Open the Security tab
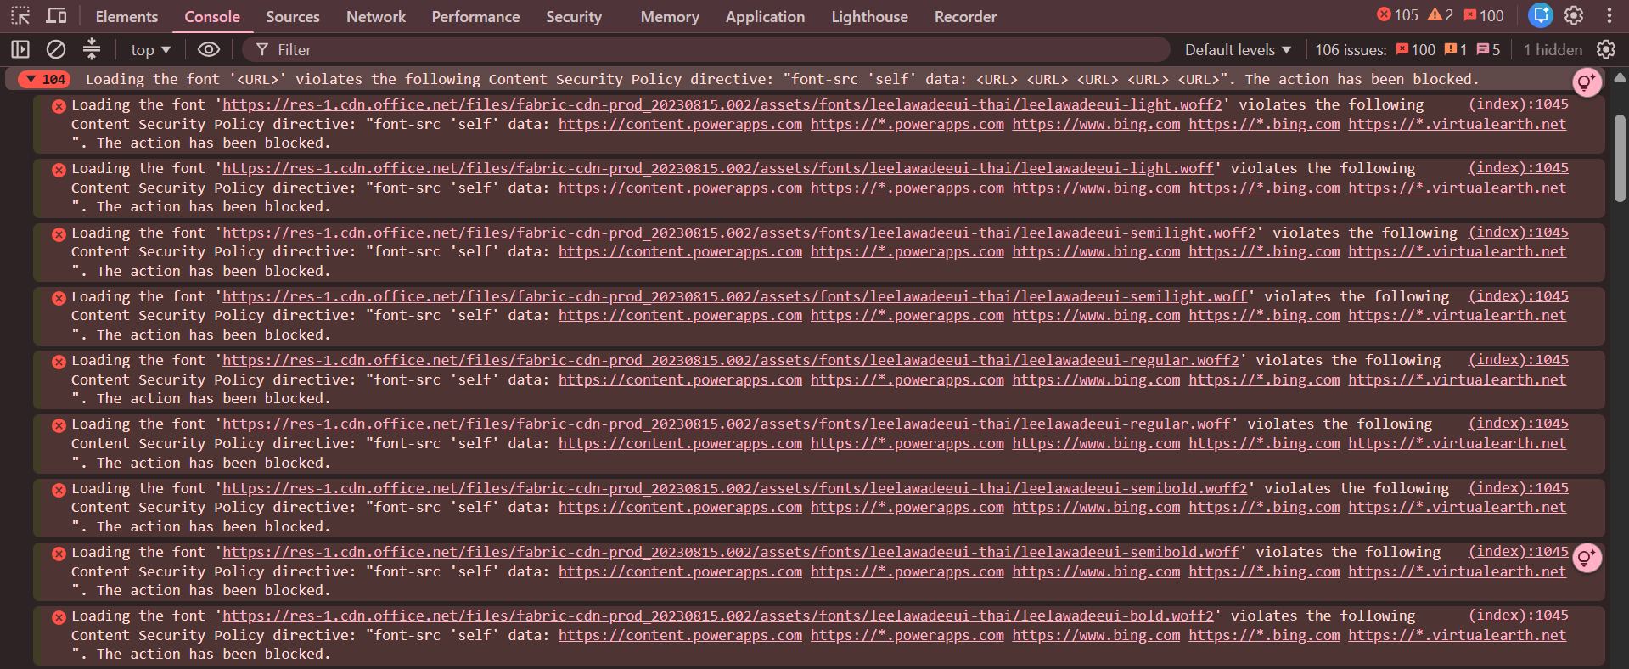Viewport: 1629px width, 669px height. pyautogui.click(x=574, y=16)
